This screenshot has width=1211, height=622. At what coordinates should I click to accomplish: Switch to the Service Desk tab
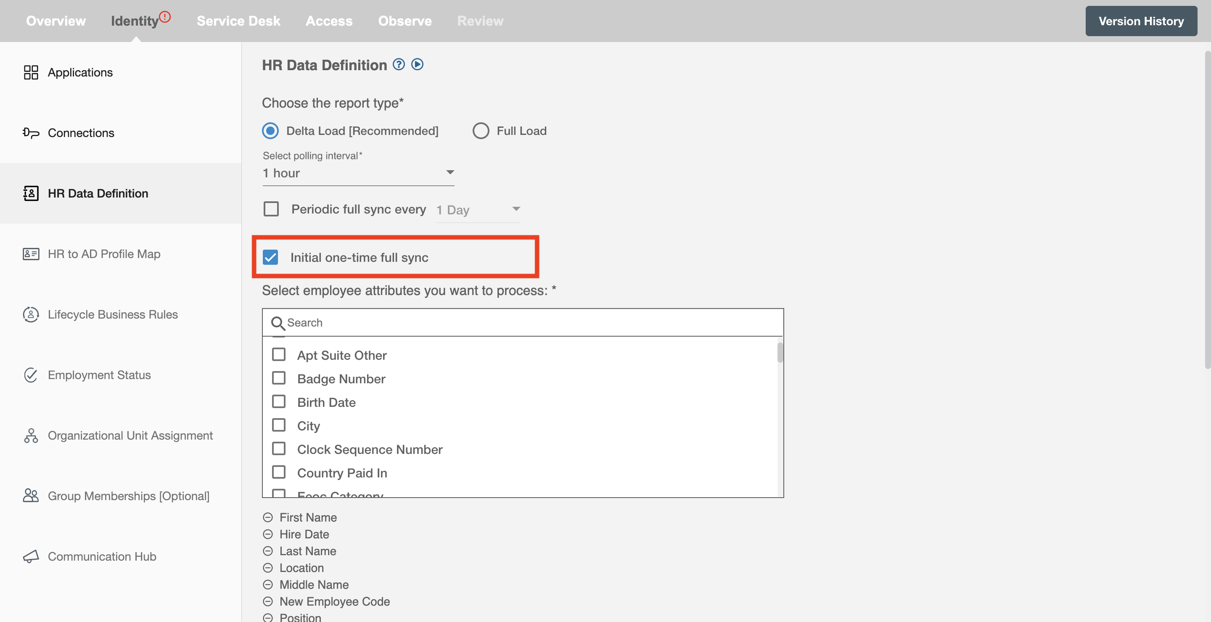point(238,21)
